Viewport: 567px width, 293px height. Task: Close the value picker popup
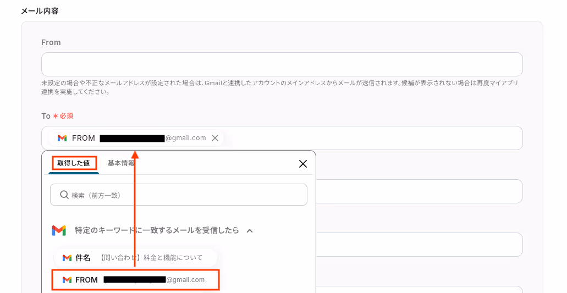coord(303,164)
